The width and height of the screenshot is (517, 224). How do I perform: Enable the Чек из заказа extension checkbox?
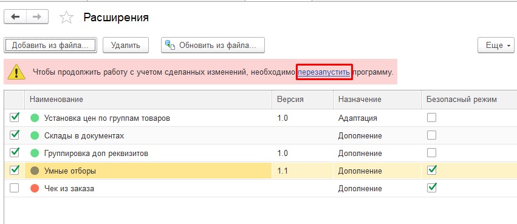(15, 188)
